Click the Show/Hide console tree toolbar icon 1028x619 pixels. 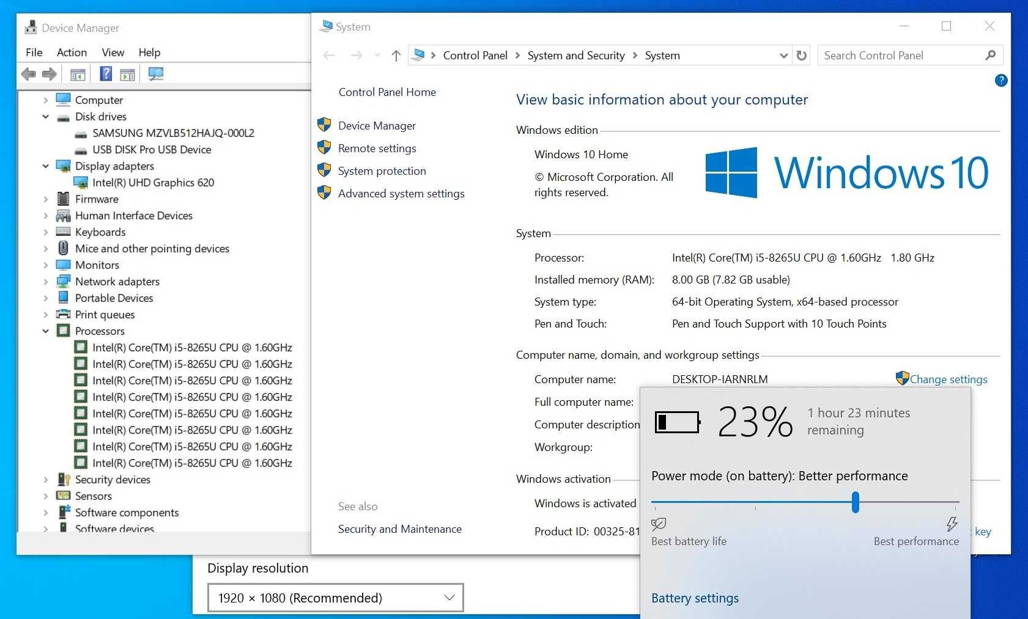coord(78,75)
